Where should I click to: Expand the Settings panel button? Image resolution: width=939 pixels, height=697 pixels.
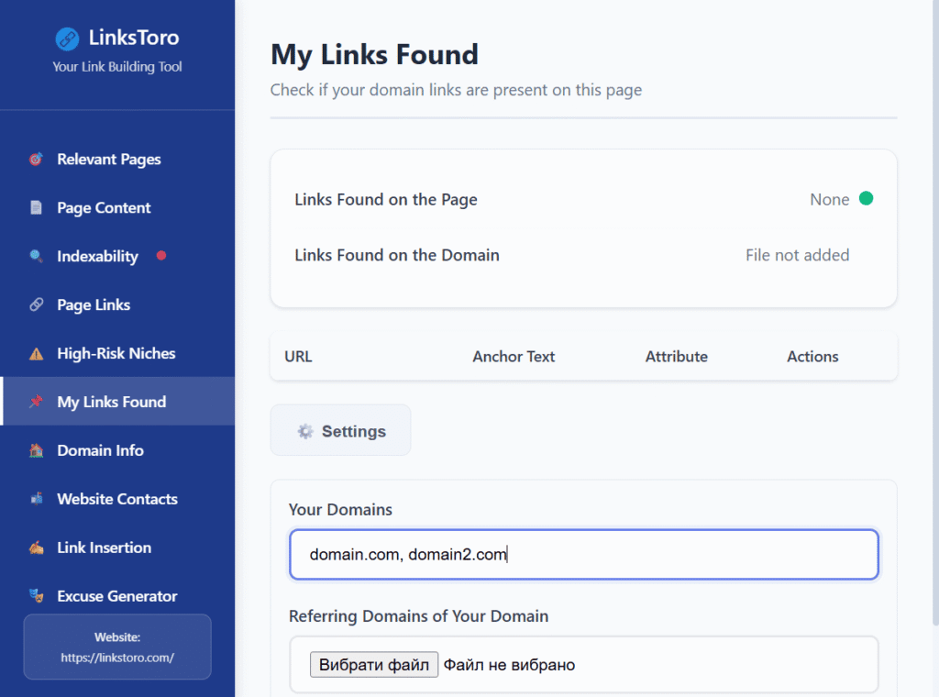[340, 431]
